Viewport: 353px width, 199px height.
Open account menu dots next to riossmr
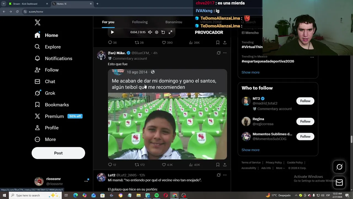86,181
